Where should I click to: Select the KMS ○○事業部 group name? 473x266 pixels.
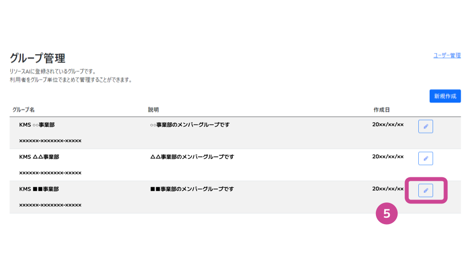coord(37,125)
